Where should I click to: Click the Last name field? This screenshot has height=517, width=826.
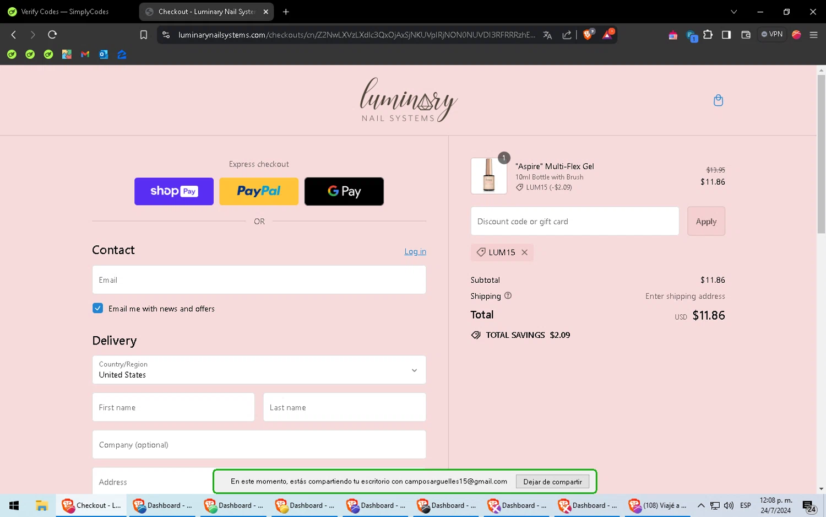pyautogui.click(x=345, y=407)
